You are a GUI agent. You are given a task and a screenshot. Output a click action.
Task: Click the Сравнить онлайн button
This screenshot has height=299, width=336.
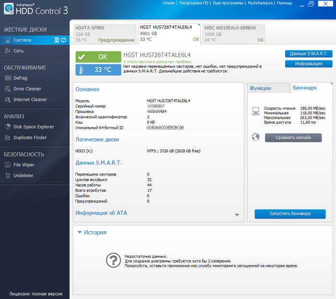pyautogui.click(x=293, y=137)
